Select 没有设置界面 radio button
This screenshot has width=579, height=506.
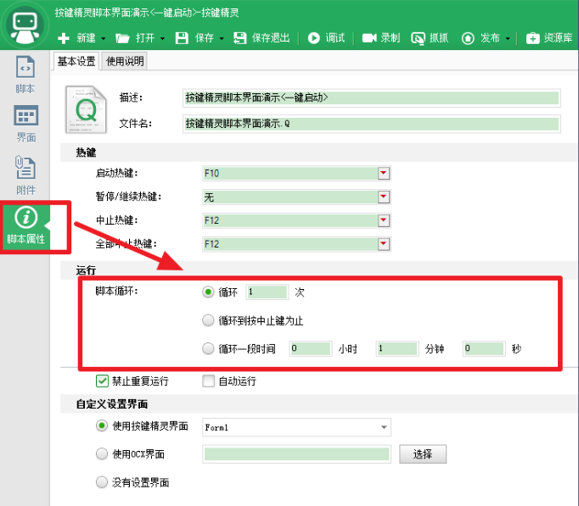pyautogui.click(x=102, y=482)
